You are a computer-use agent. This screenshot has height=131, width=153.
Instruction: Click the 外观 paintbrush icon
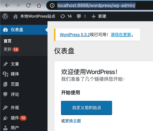5,108
